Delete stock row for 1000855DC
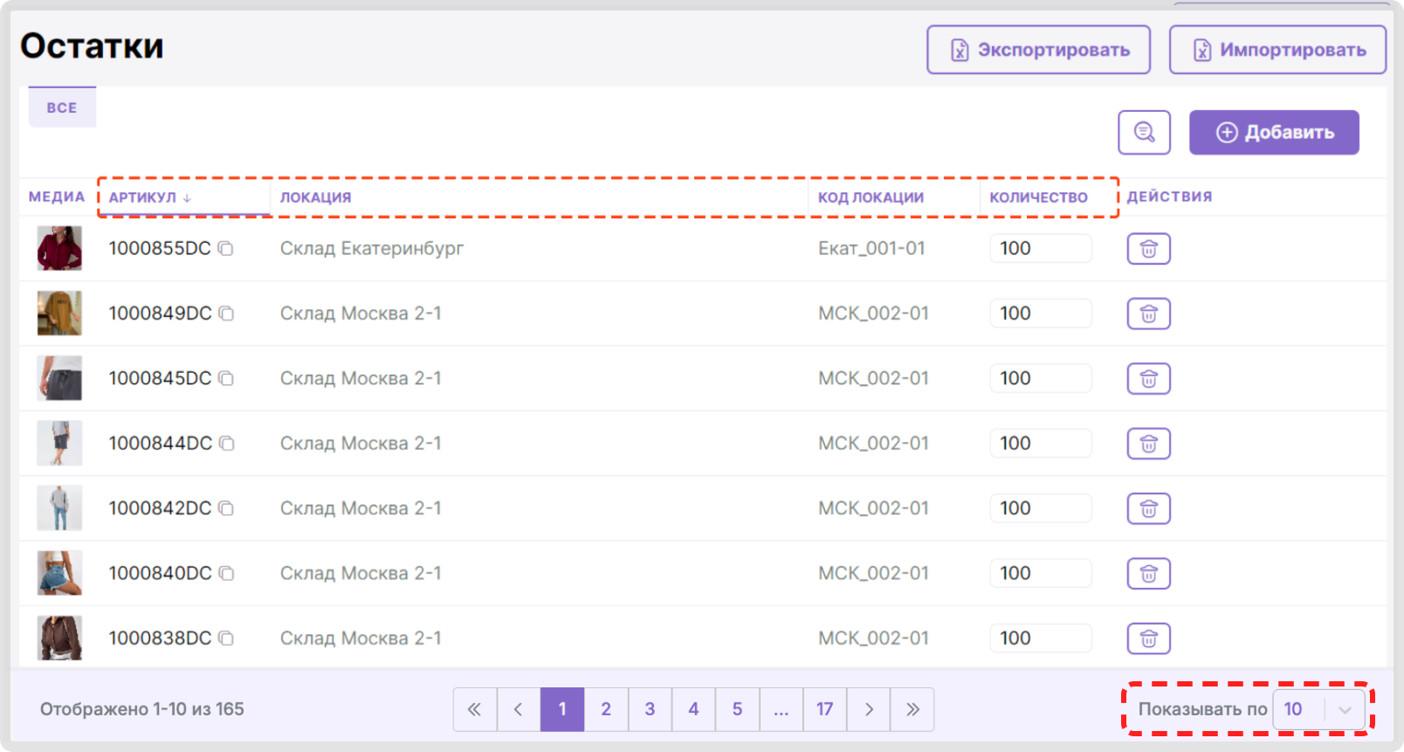 1149,249
